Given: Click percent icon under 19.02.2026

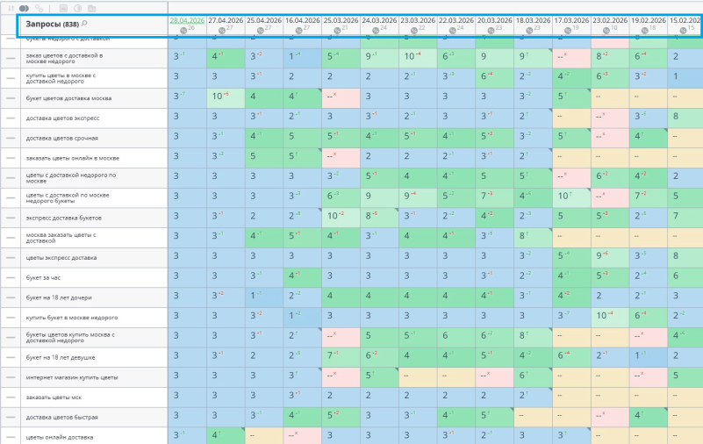Looking at the screenshot, I should coord(645,31).
